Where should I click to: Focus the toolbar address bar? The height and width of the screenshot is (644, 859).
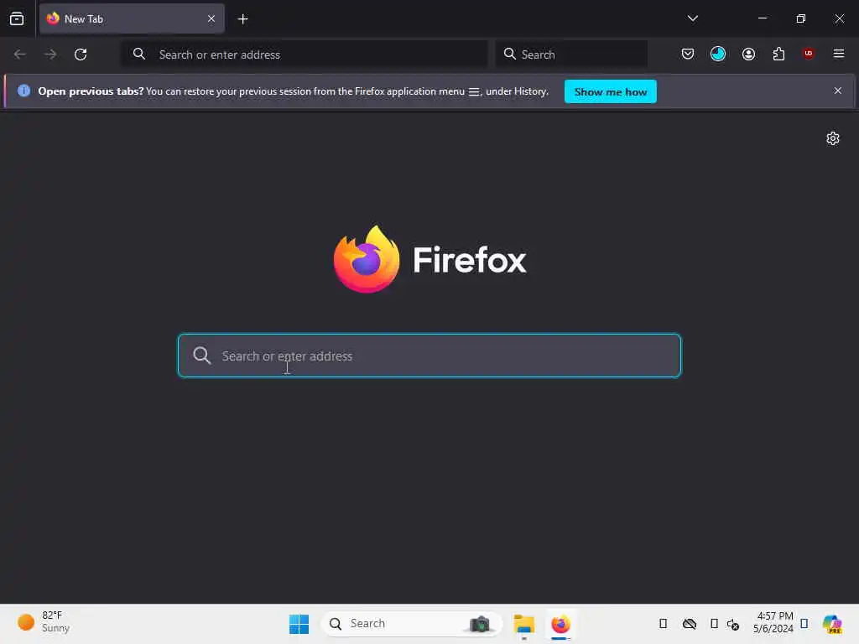point(304,55)
